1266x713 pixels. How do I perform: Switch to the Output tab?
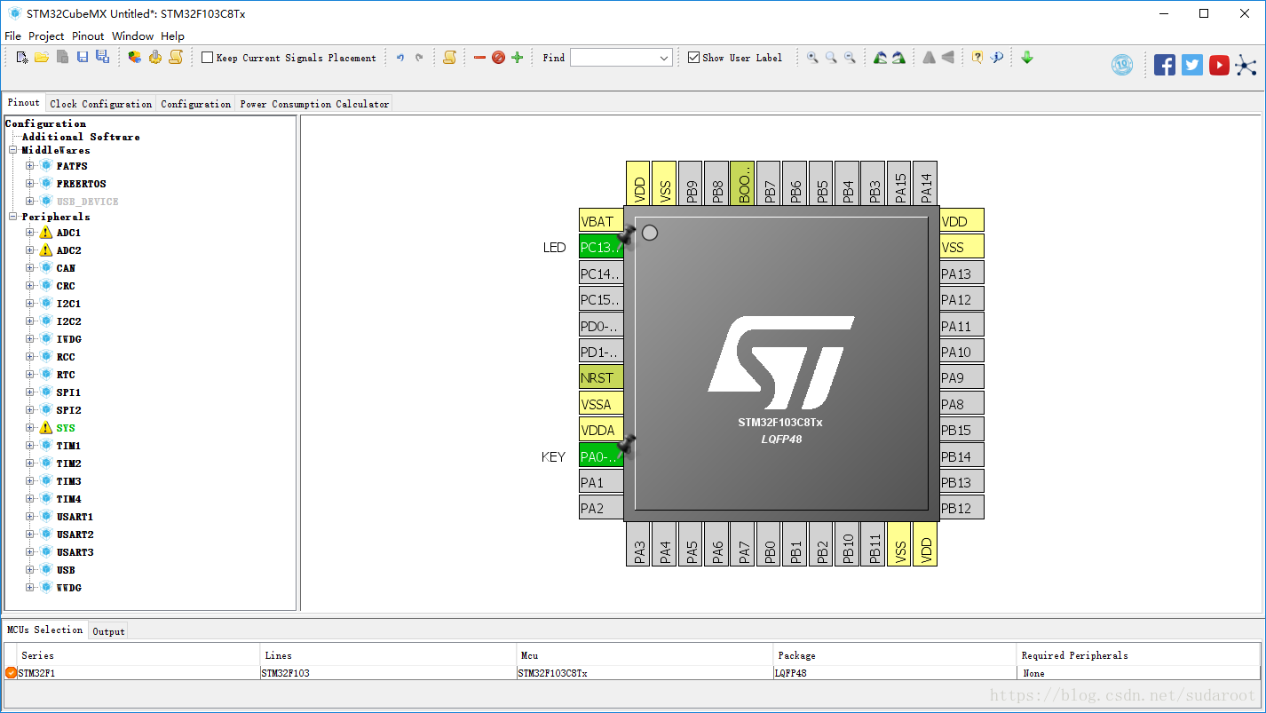(108, 631)
